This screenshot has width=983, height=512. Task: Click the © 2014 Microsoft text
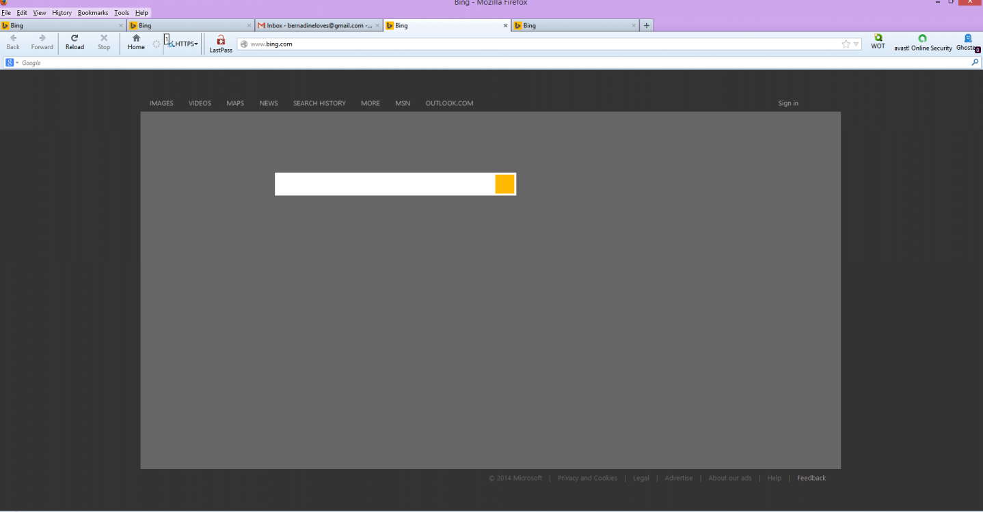click(515, 479)
